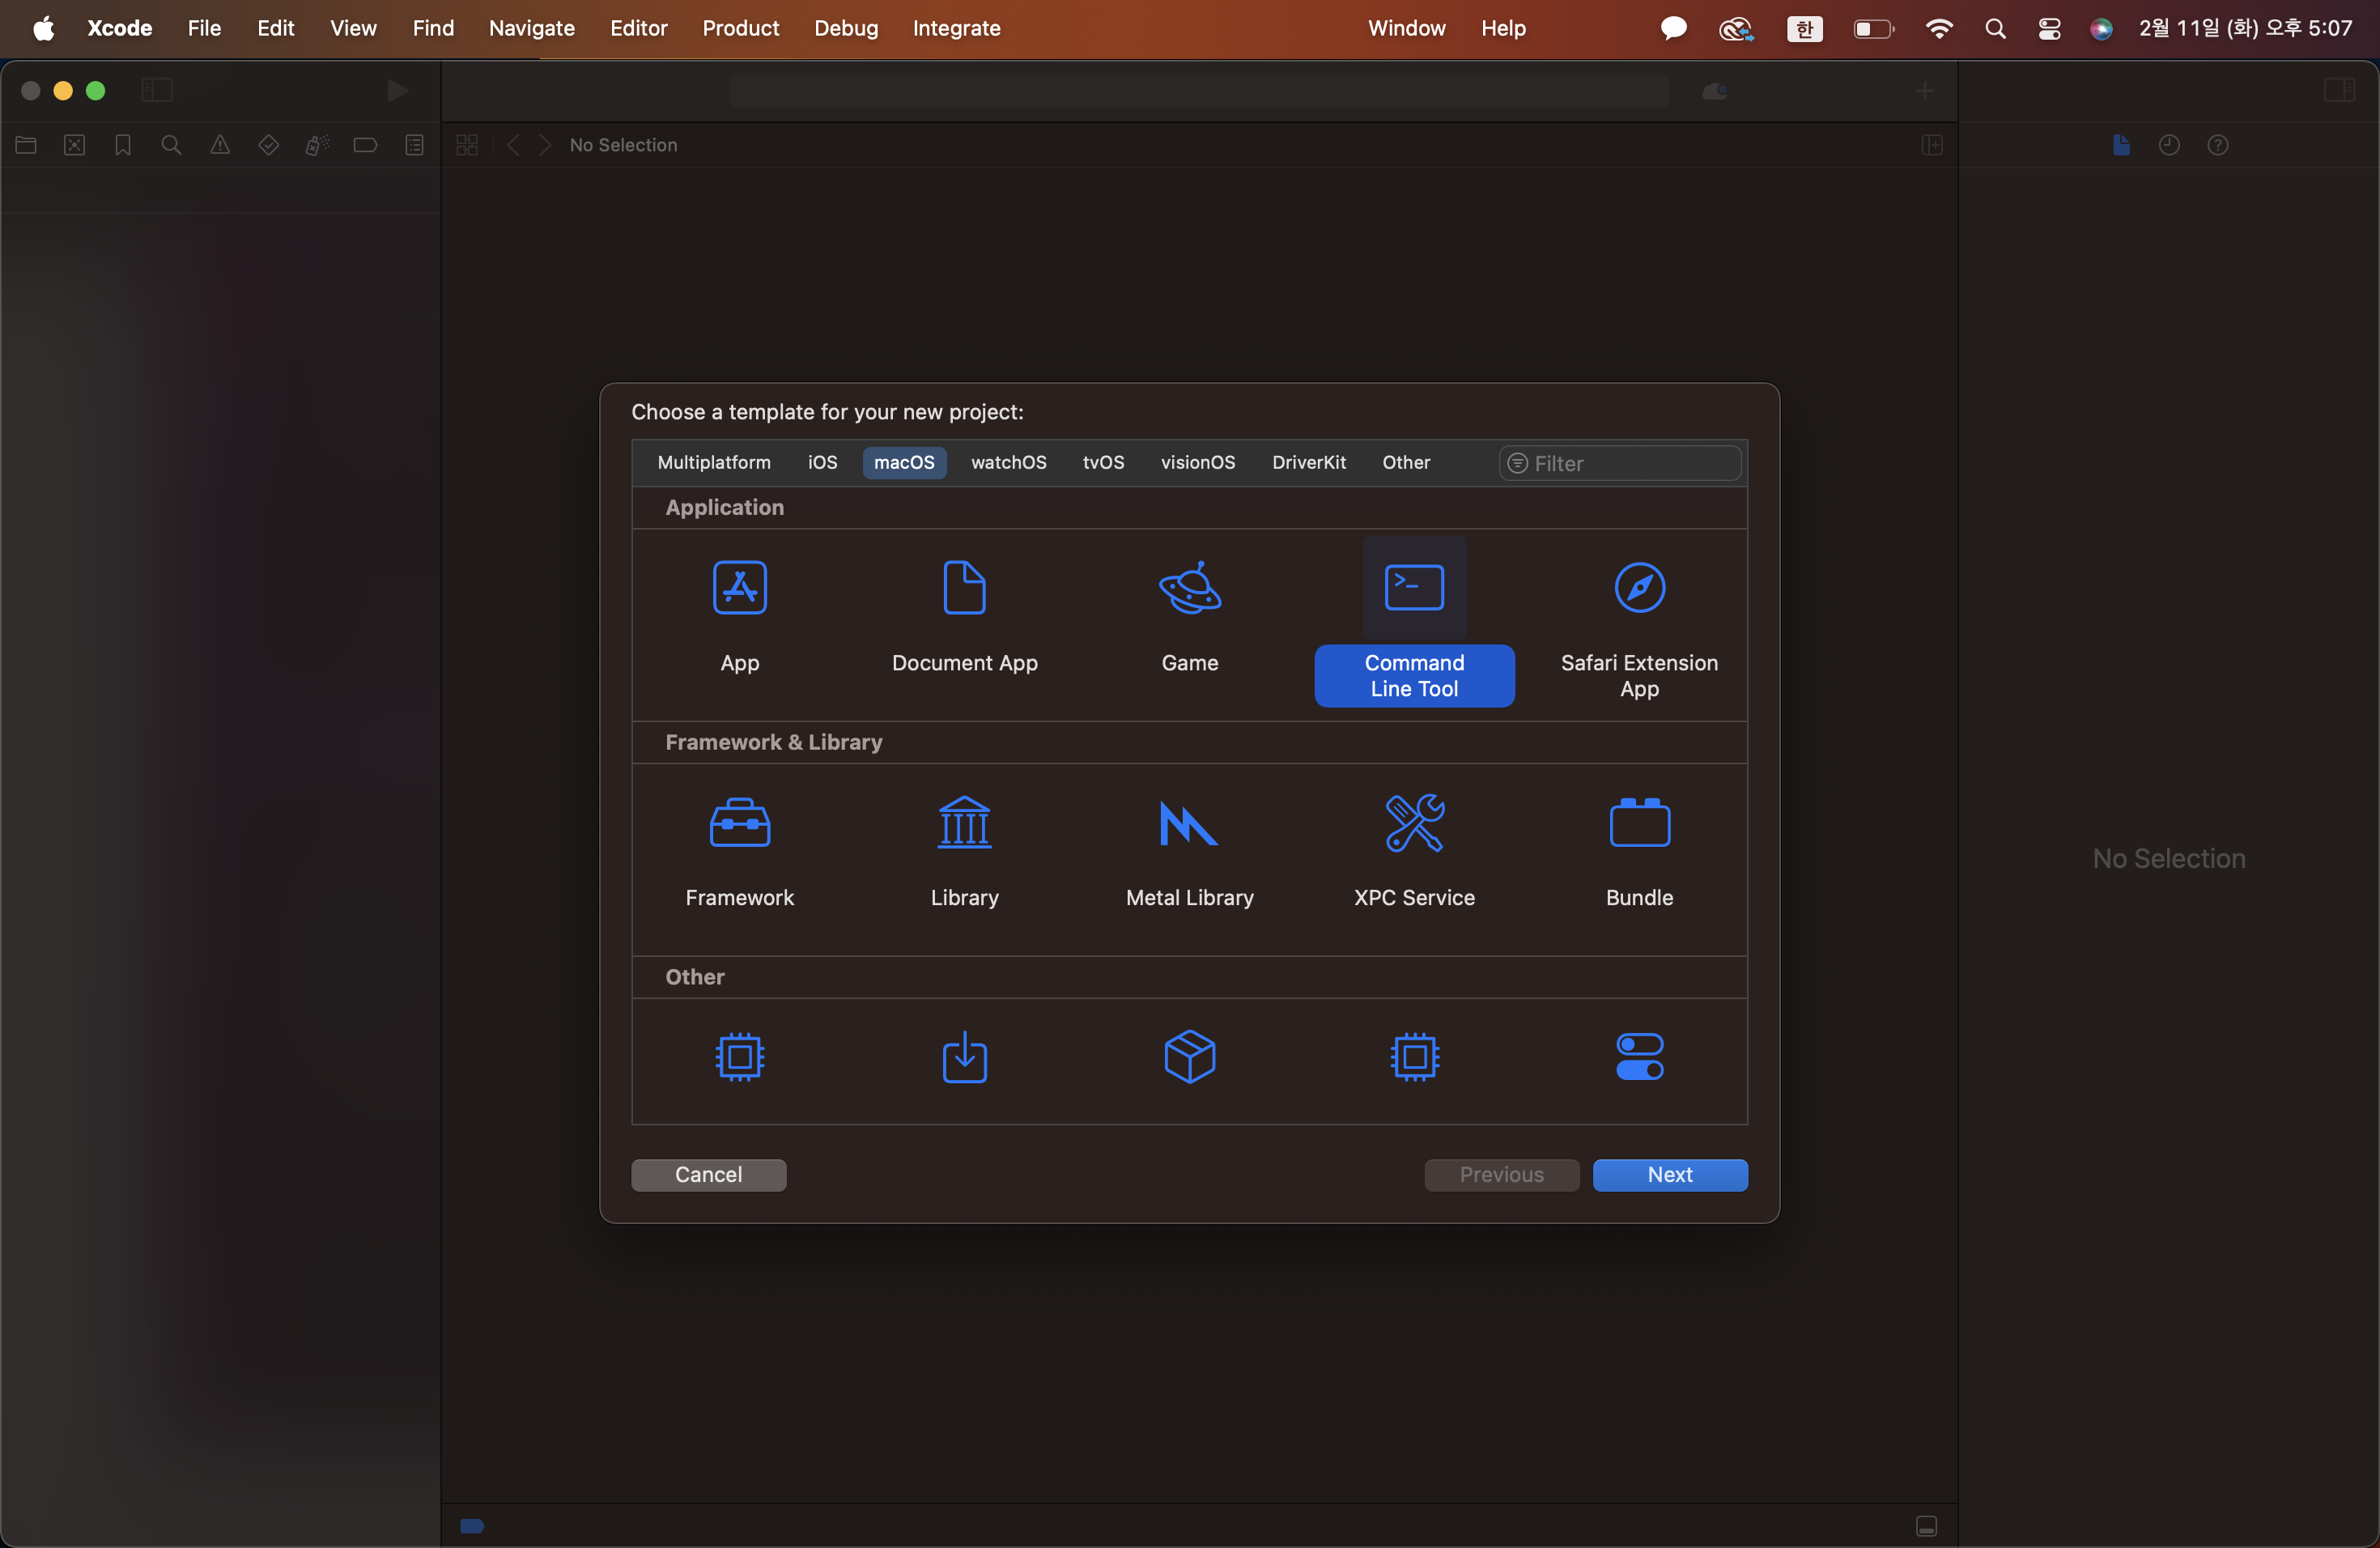Toggle the right inspector panel button
The width and height of the screenshot is (2380, 1548).
tap(2339, 91)
